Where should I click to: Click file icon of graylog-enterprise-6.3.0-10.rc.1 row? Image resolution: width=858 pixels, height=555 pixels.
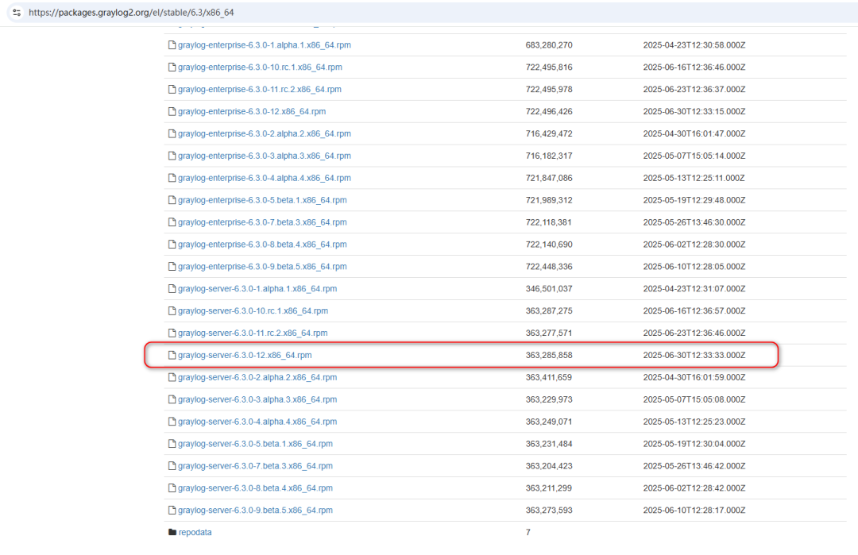coord(172,67)
